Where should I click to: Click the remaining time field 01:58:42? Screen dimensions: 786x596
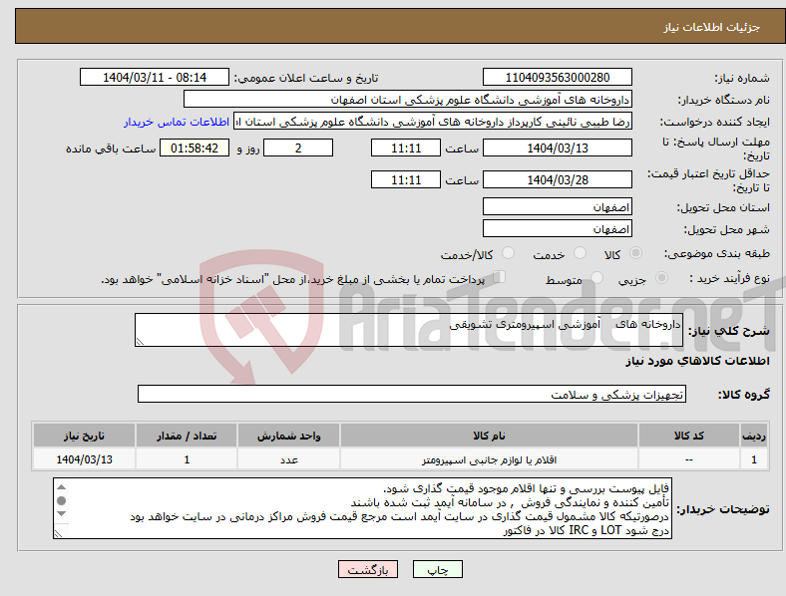click(195, 148)
